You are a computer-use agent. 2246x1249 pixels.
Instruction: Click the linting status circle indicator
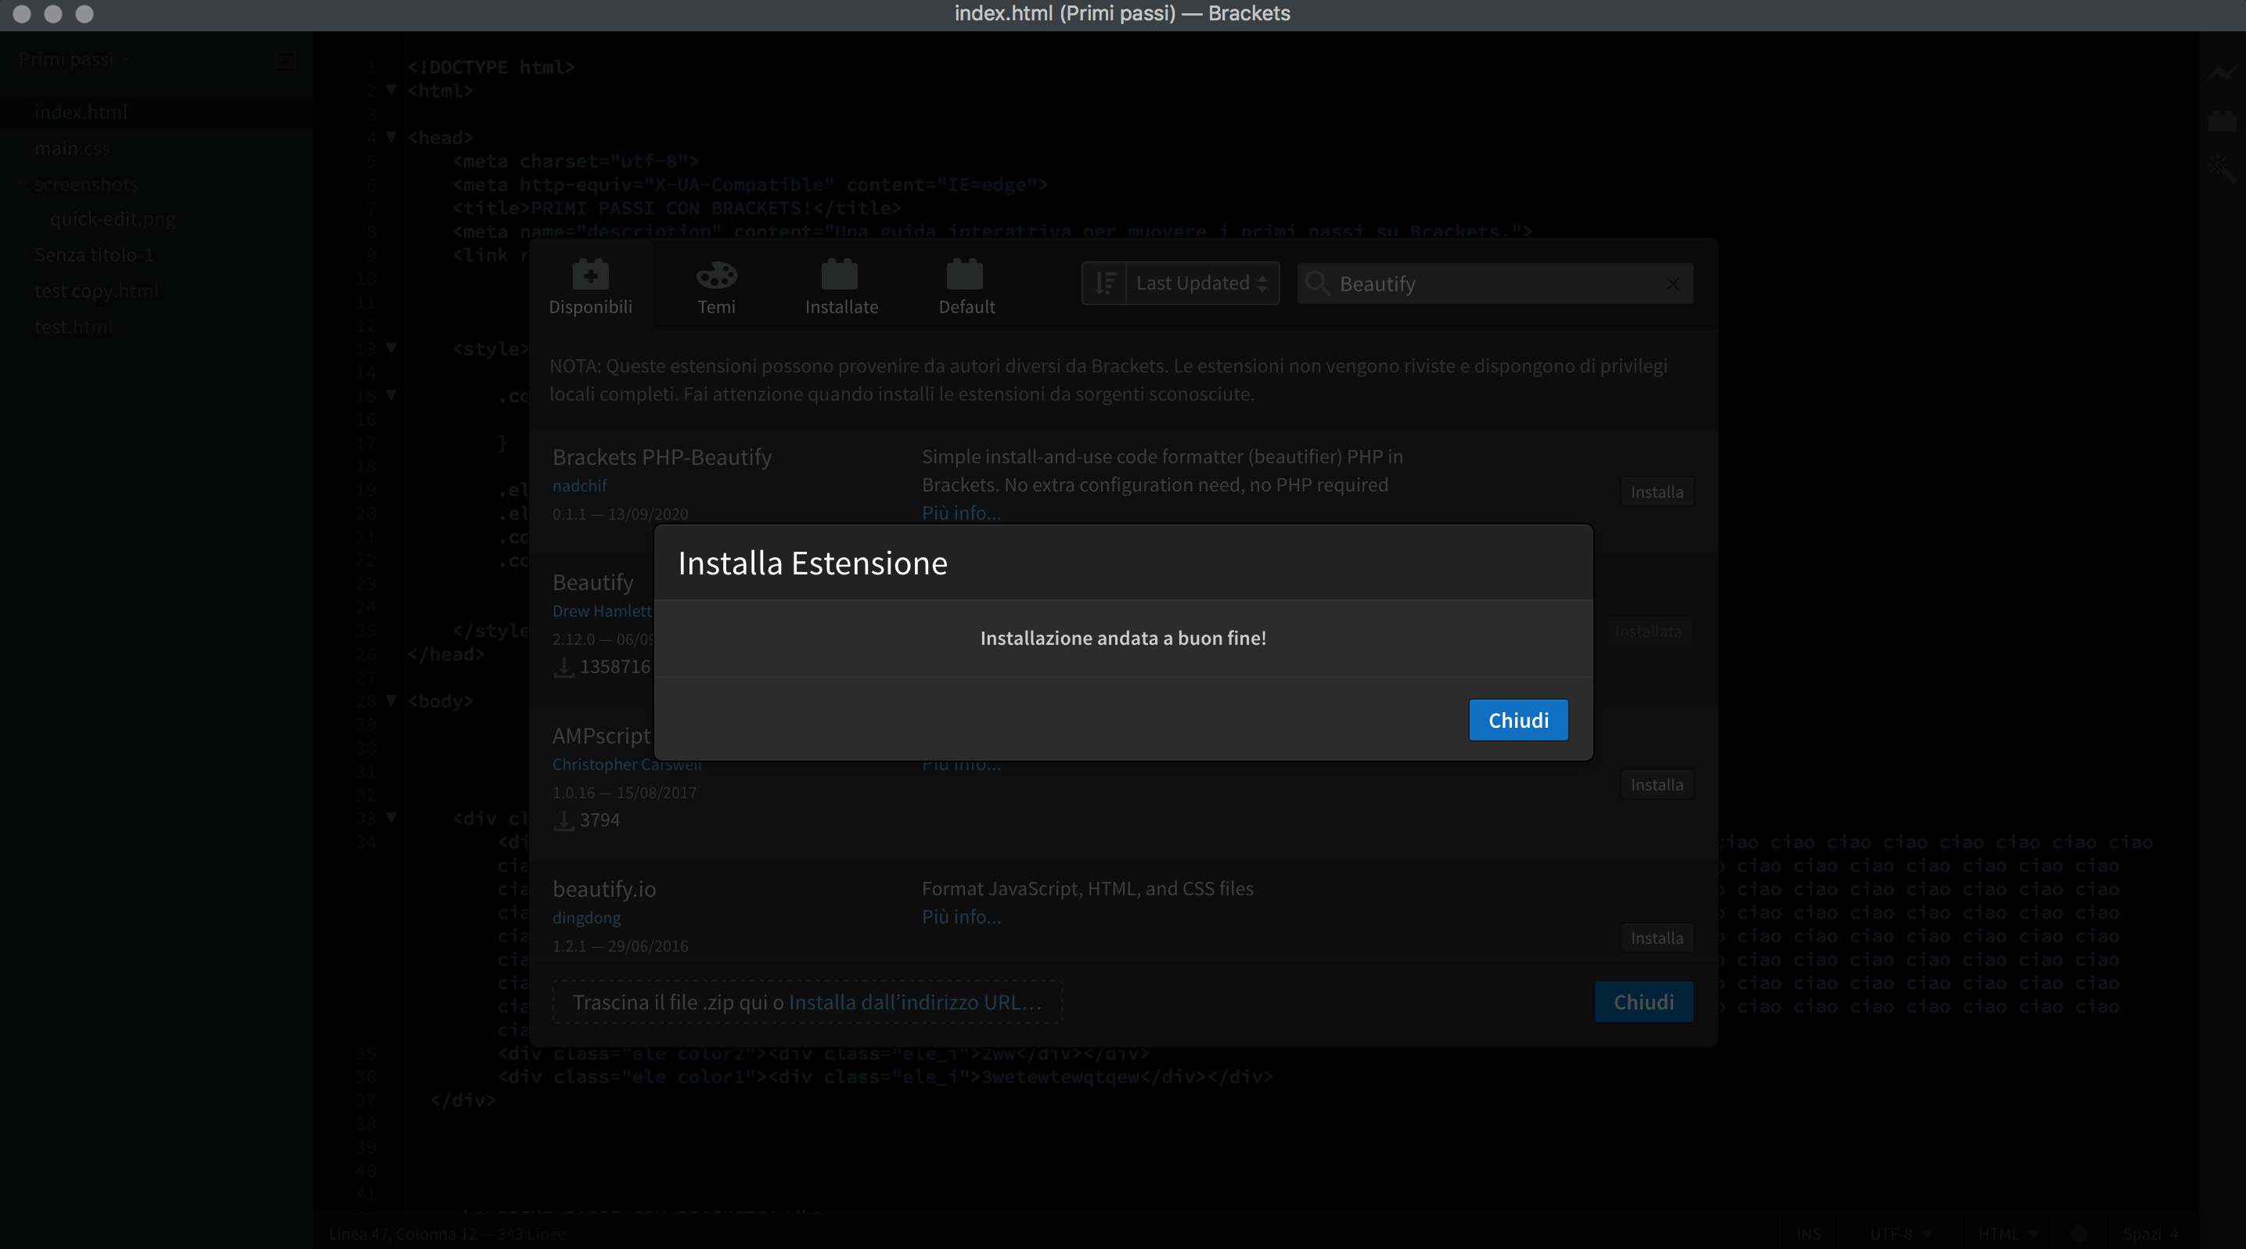tap(2079, 1234)
